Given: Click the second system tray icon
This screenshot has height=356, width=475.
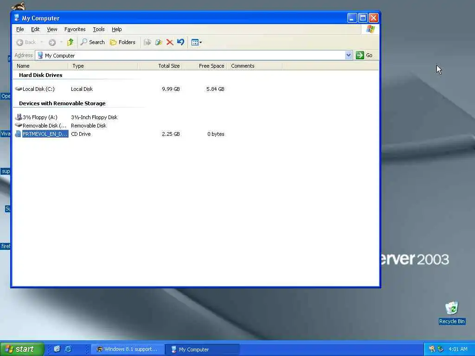Looking at the screenshot, I should click(441, 349).
